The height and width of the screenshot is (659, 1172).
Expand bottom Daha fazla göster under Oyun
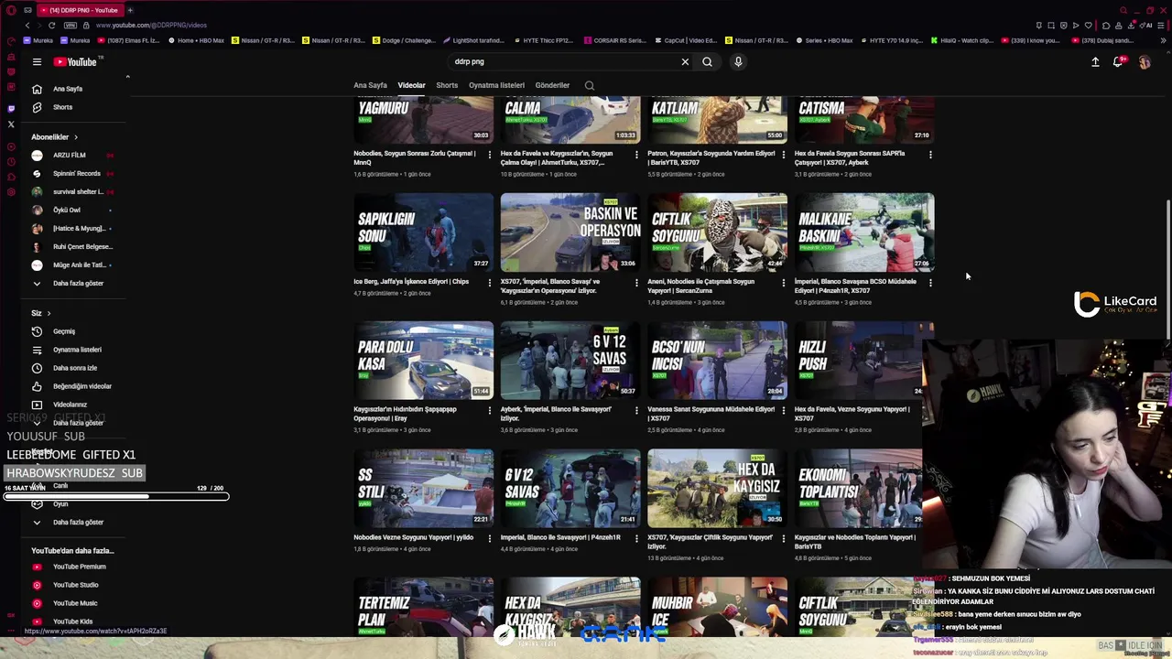coord(78,522)
